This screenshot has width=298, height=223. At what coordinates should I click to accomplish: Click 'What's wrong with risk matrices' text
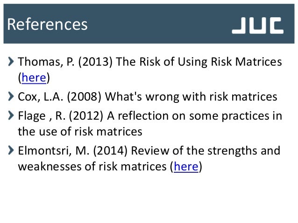(x=191, y=97)
